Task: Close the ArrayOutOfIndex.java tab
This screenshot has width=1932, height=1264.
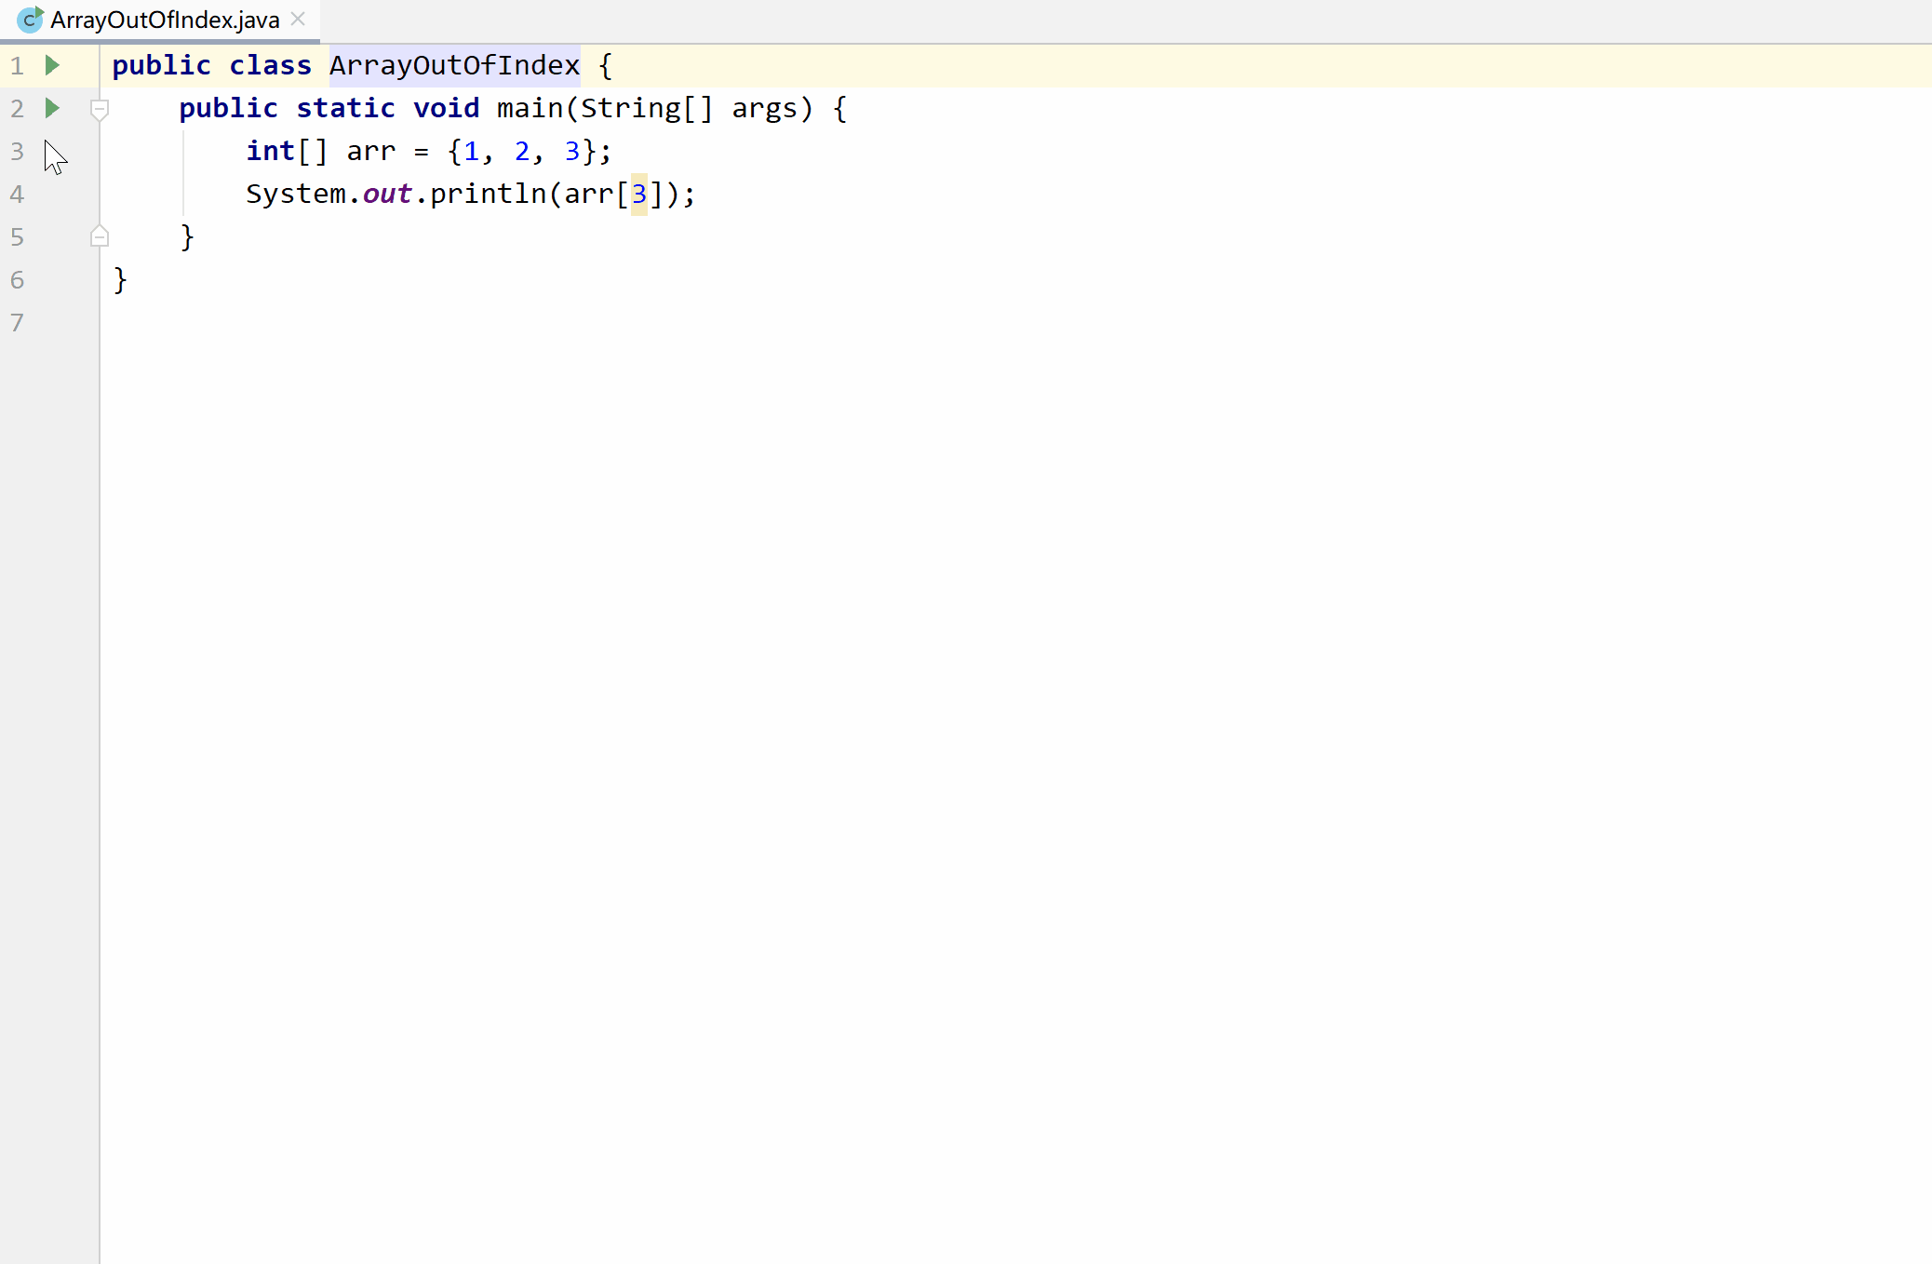Action: (x=298, y=19)
